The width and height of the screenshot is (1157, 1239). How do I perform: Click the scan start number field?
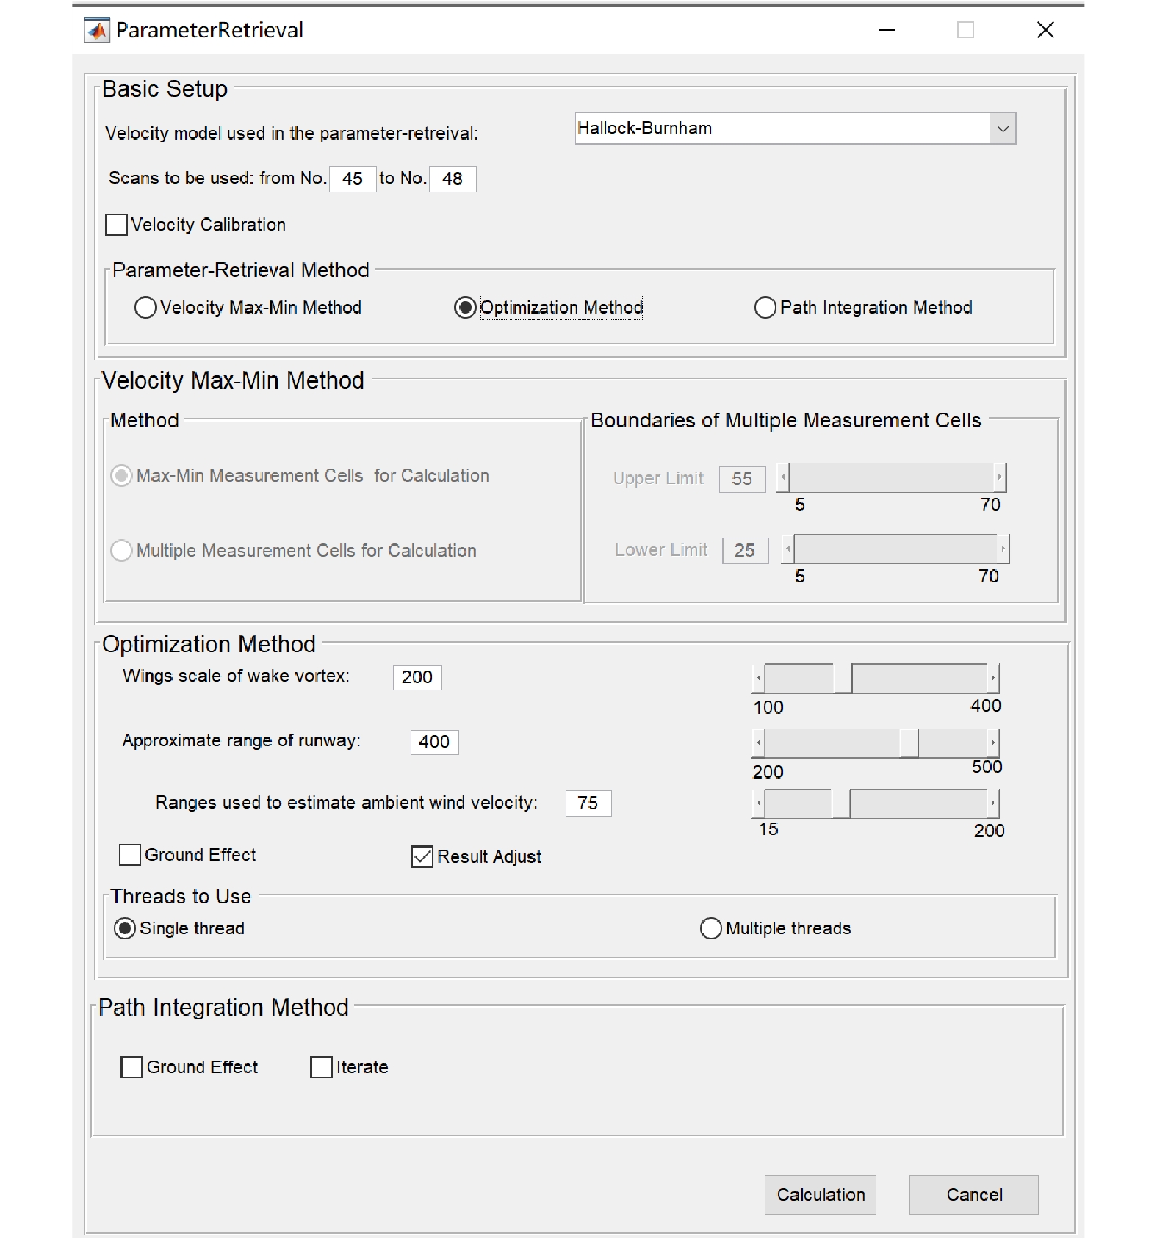click(353, 179)
